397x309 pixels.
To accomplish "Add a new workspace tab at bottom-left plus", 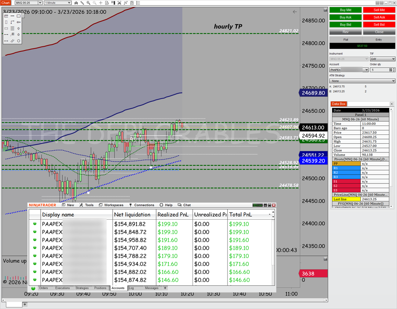I will click(25, 304).
